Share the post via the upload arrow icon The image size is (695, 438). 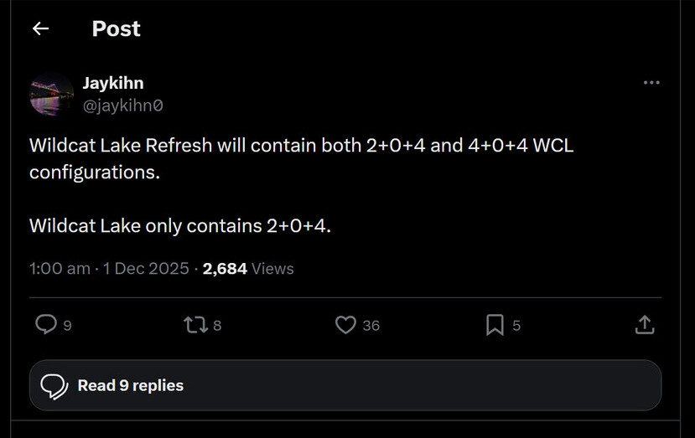[644, 324]
